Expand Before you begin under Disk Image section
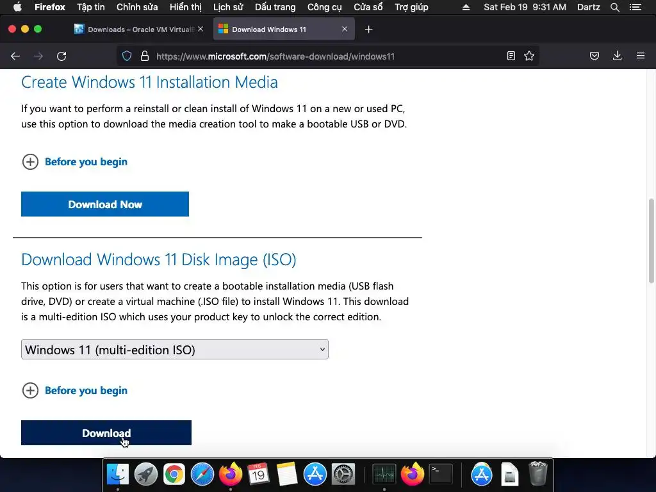Viewport: 656px width, 492px height. [x=74, y=390]
